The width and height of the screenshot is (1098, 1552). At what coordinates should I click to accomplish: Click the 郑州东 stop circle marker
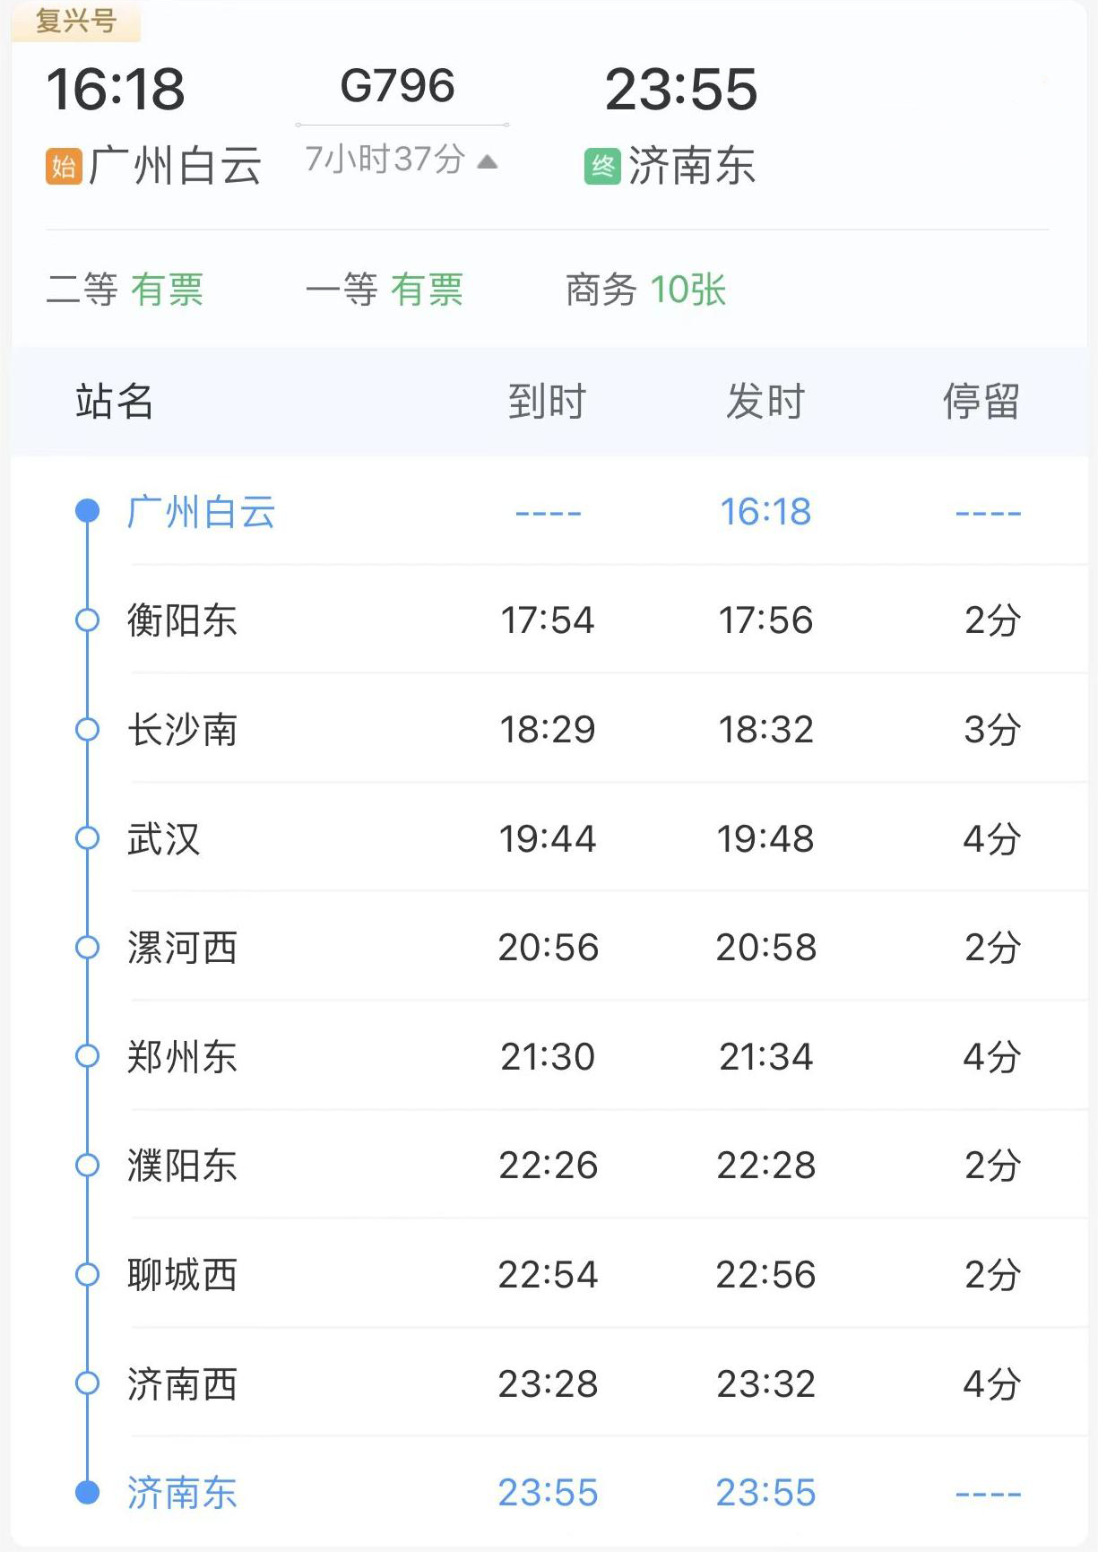[87, 1056]
